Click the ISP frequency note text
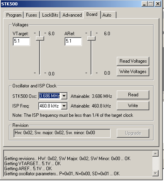This screenshot has width=164, height=181. [73, 115]
